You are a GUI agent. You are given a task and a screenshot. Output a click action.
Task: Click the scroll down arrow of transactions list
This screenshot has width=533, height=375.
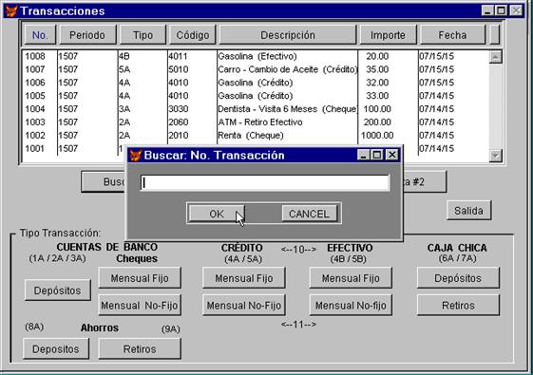[x=495, y=156]
